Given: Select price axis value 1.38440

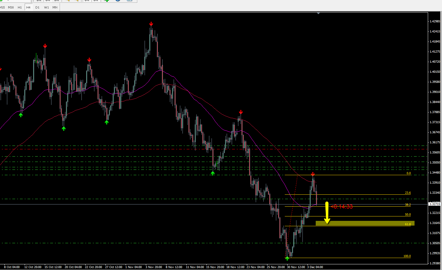Looking at the screenshot, I should [x=435, y=102].
